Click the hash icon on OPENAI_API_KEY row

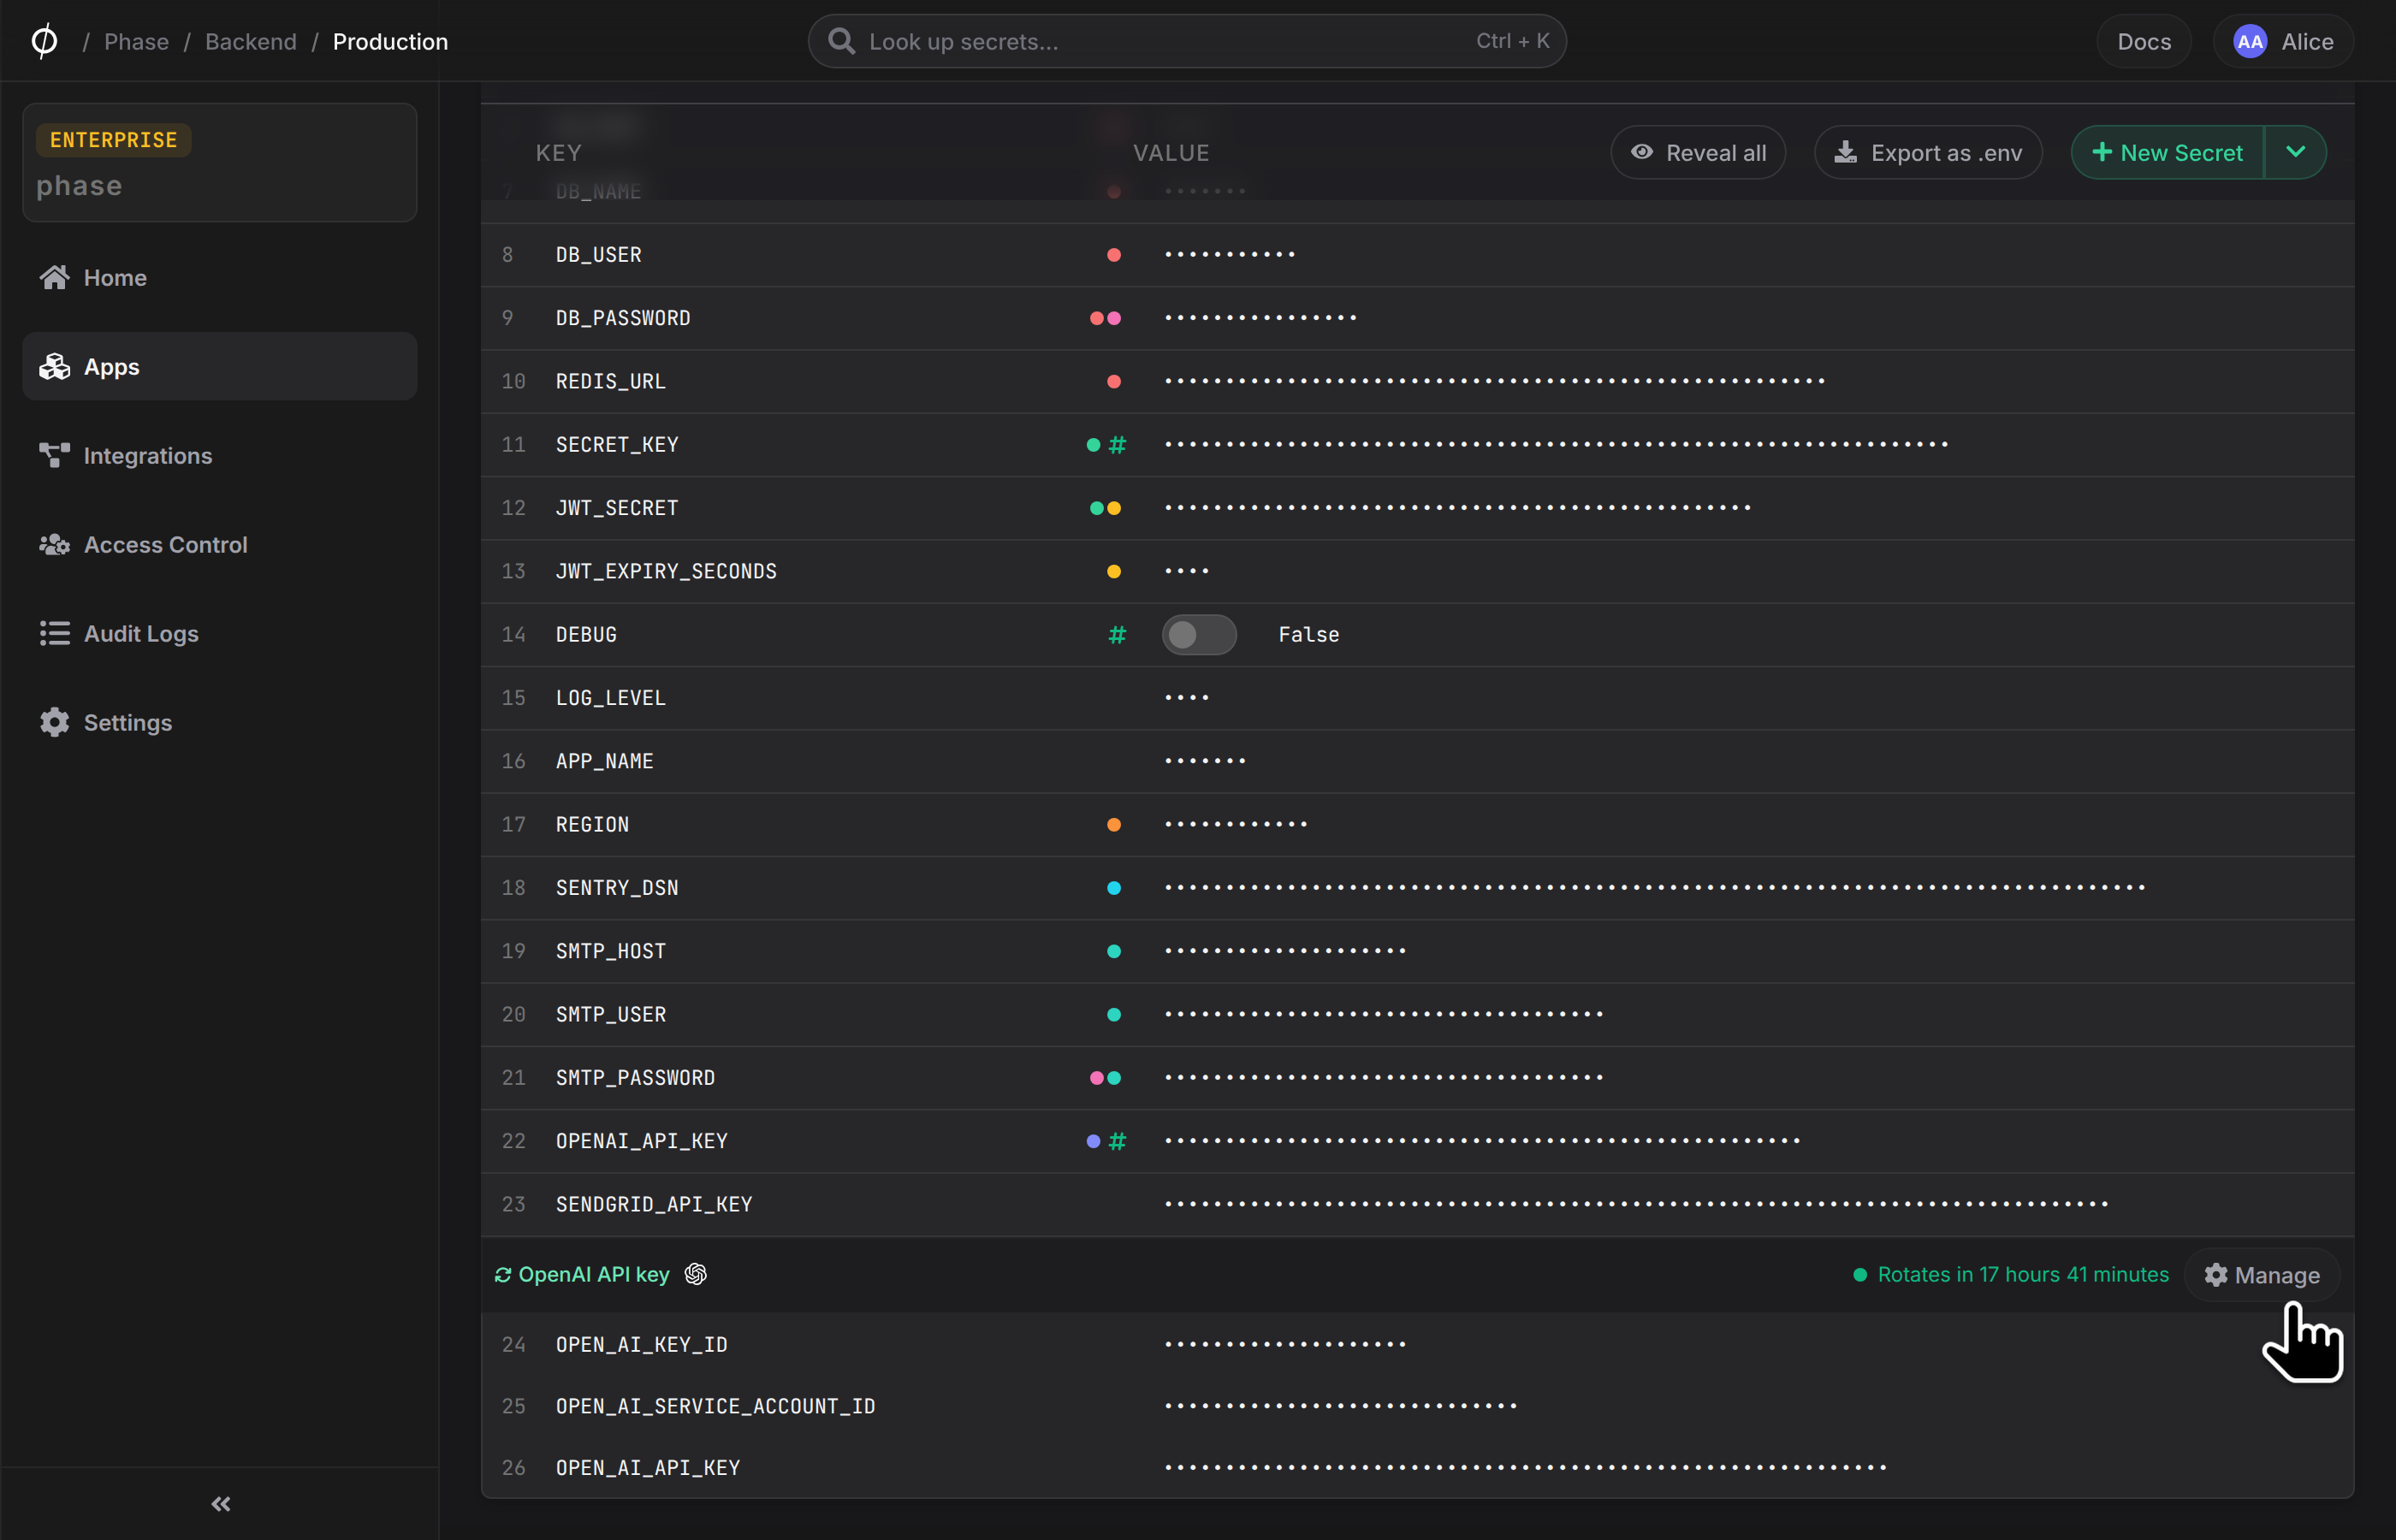click(1117, 1140)
